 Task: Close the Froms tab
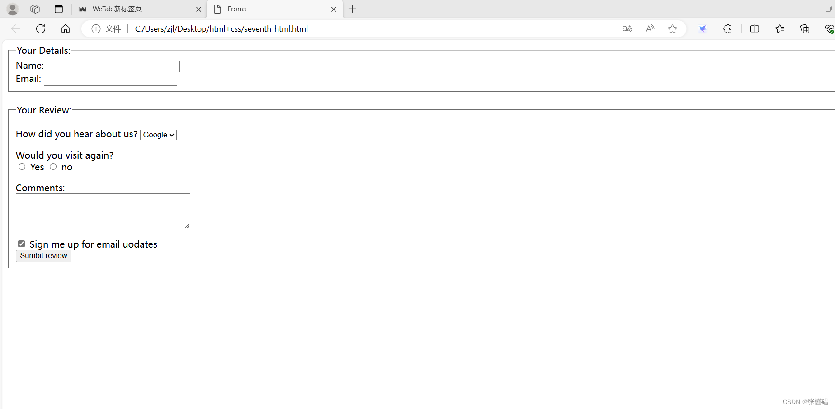click(x=334, y=9)
